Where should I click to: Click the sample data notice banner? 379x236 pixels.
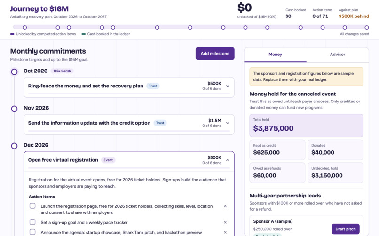click(306, 77)
